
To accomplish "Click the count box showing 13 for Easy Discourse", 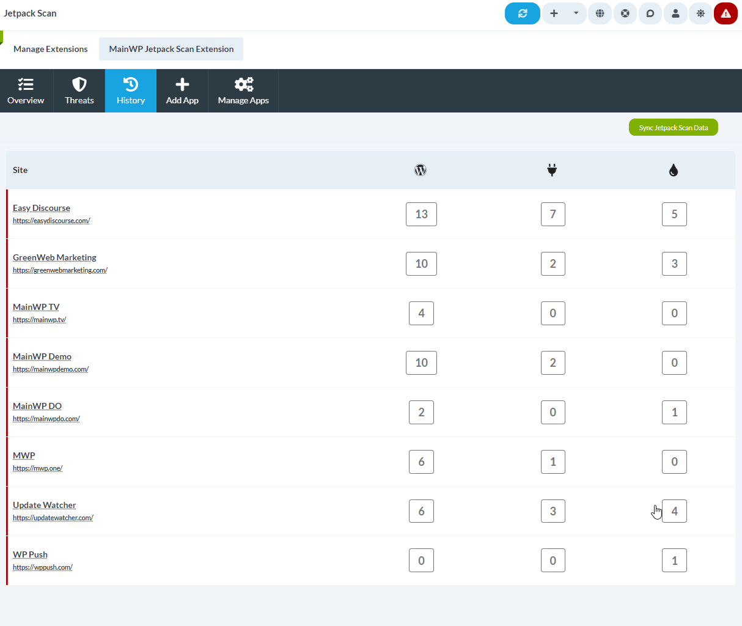I will [x=421, y=214].
